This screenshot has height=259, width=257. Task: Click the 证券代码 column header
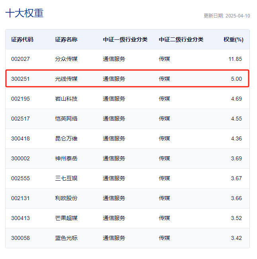(x=22, y=39)
